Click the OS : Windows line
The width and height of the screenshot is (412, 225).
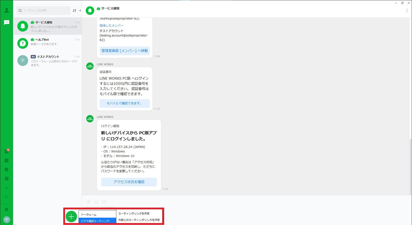113,151
